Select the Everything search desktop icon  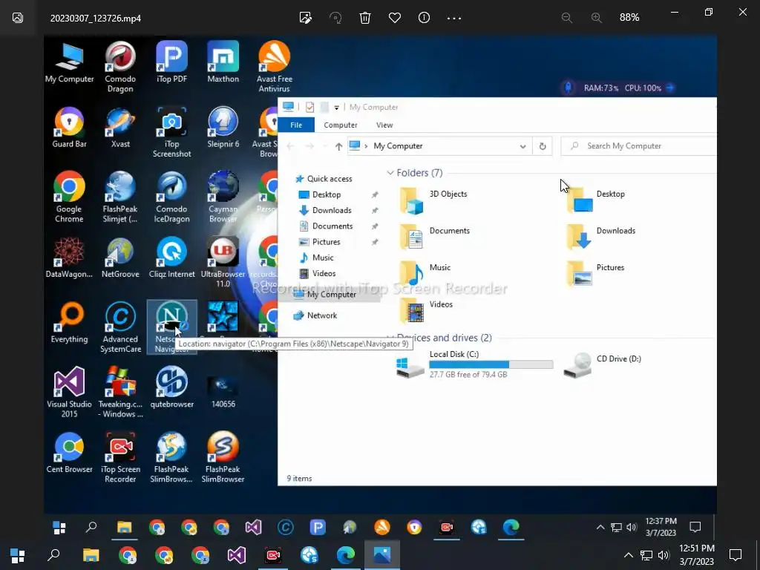tap(69, 322)
